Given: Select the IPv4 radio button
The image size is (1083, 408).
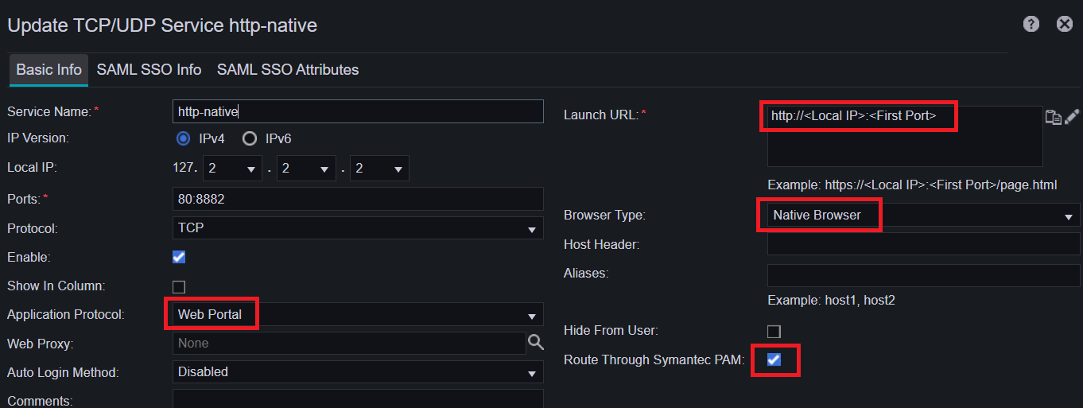Looking at the screenshot, I should pos(184,138).
